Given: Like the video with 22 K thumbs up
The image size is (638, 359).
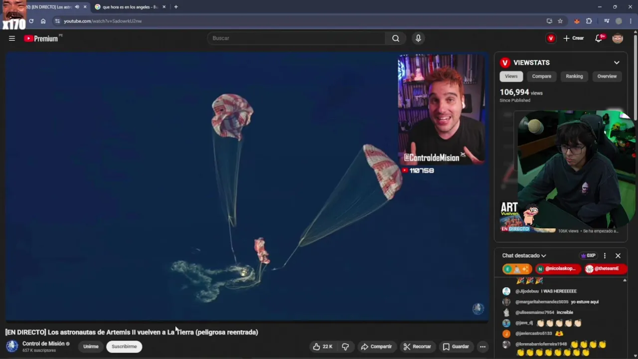Looking at the screenshot, I should 322,347.
